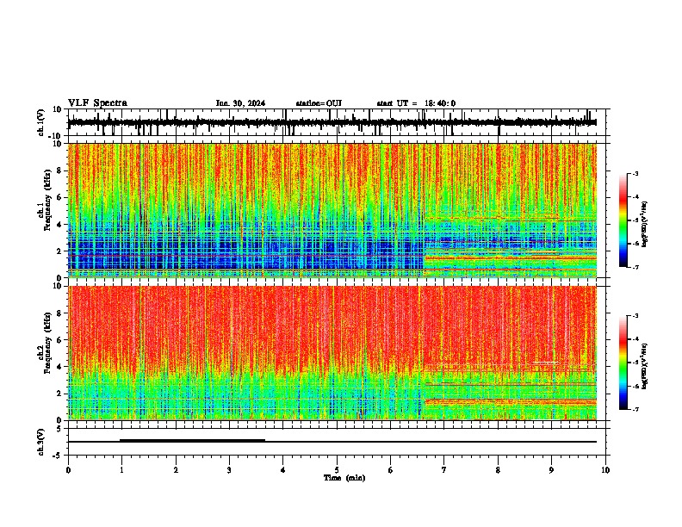682x527 pixels.
Task: Click the 'Time (min)' x-axis label
Action: click(x=344, y=478)
